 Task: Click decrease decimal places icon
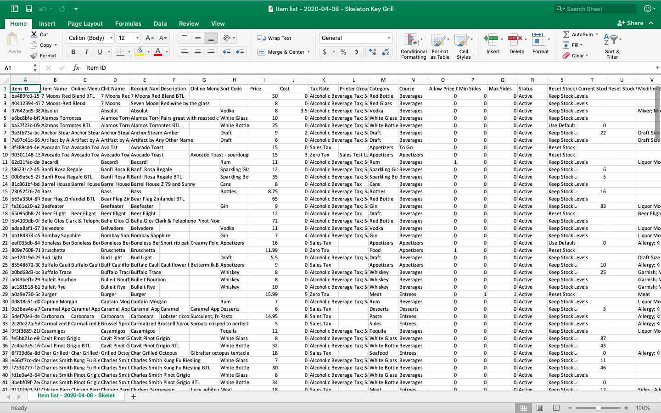386,52
